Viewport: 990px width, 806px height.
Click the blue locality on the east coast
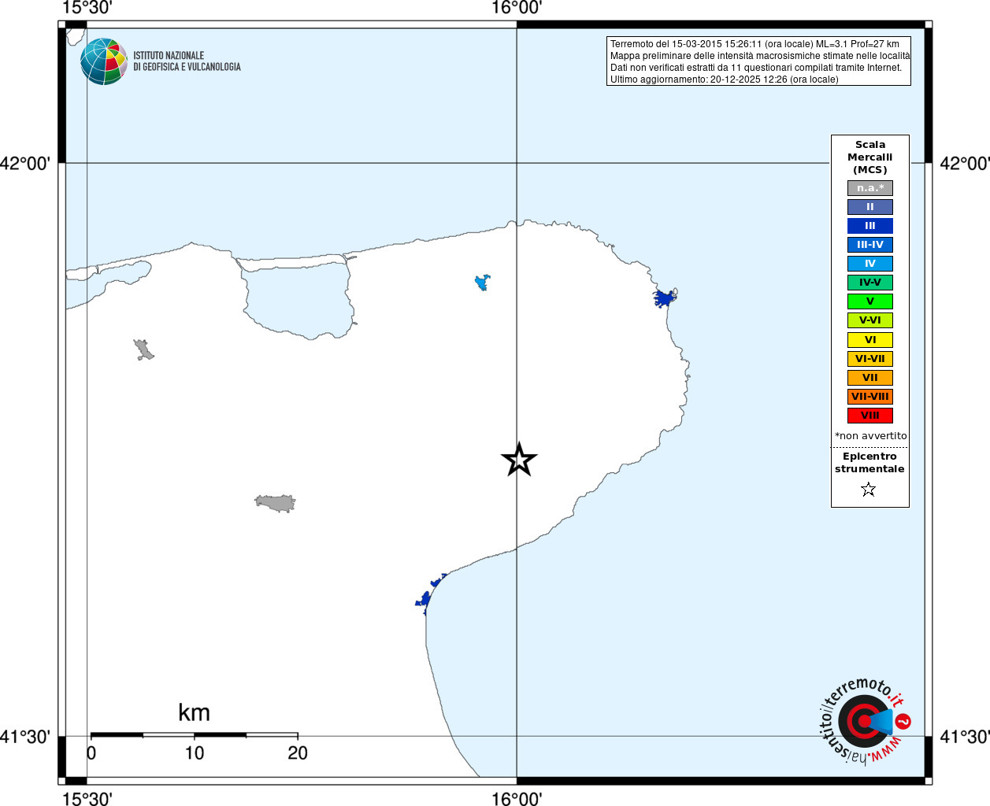pyautogui.click(x=665, y=298)
